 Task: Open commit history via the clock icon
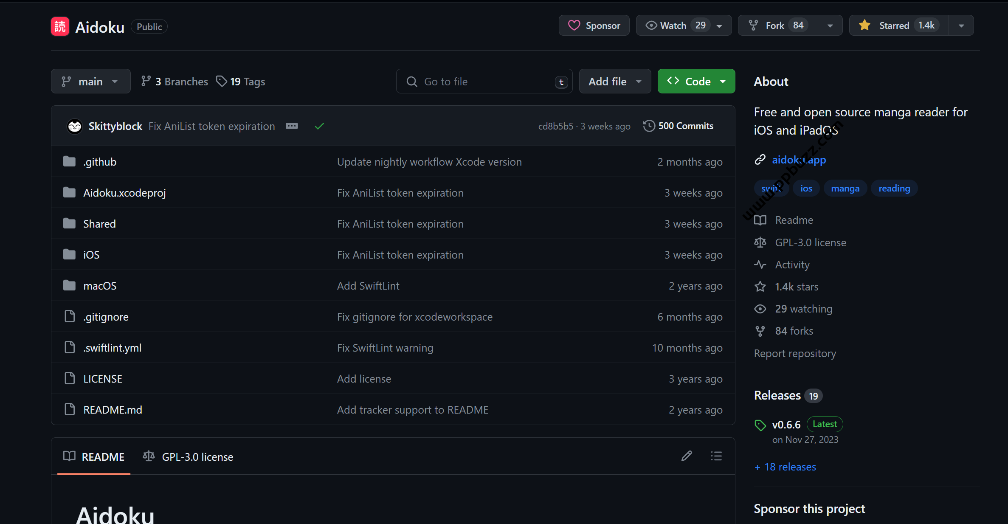[x=649, y=126]
